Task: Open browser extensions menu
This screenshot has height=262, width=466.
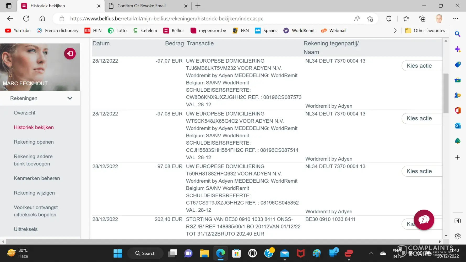Action: pyautogui.click(x=388, y=19)
